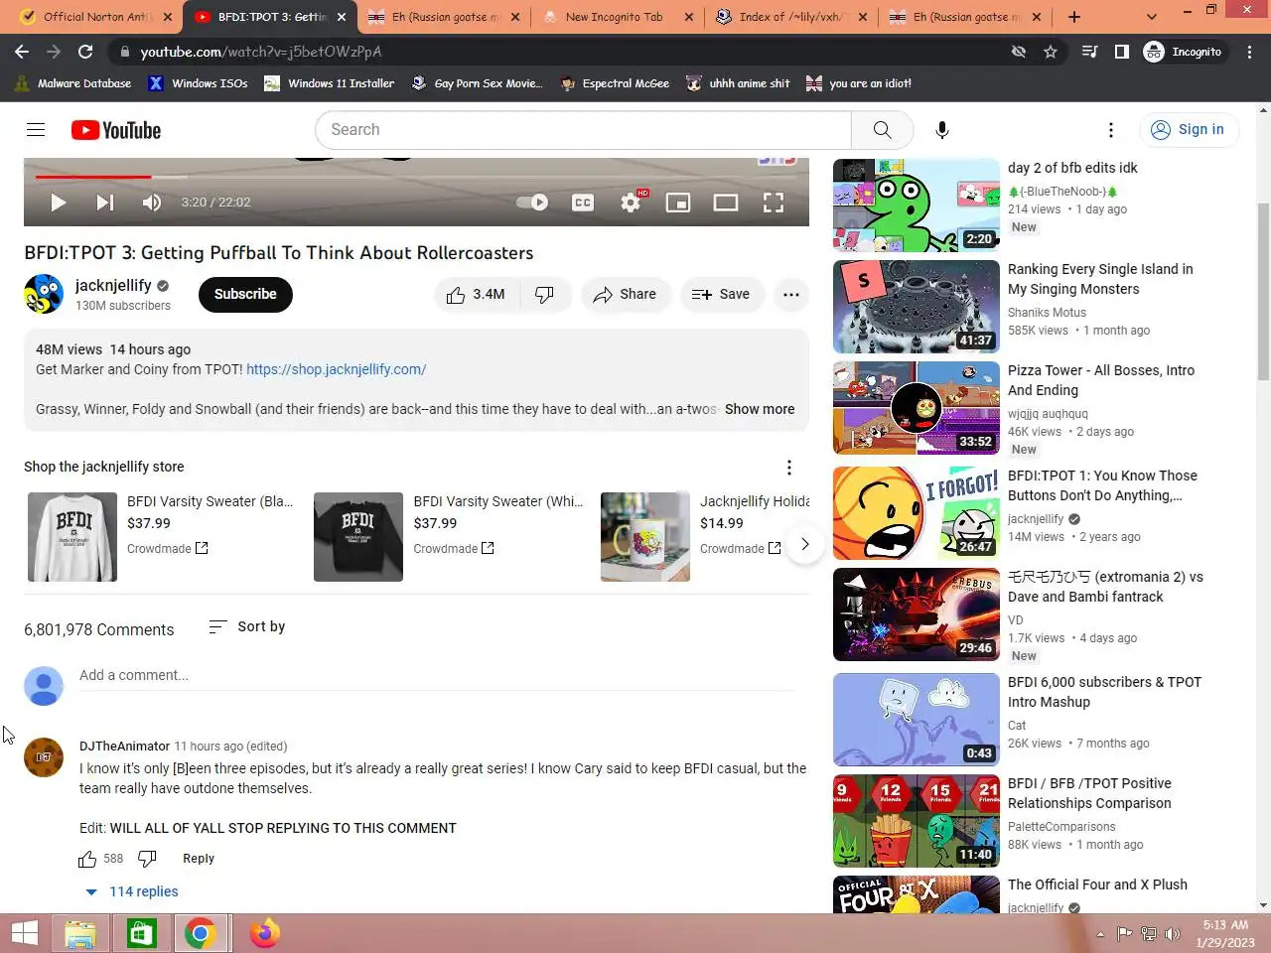Open Malware Database bookmark
1271x953 pixels.
tap(73, 83)
